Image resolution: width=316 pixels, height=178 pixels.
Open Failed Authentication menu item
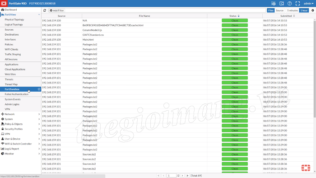(17, 94)
